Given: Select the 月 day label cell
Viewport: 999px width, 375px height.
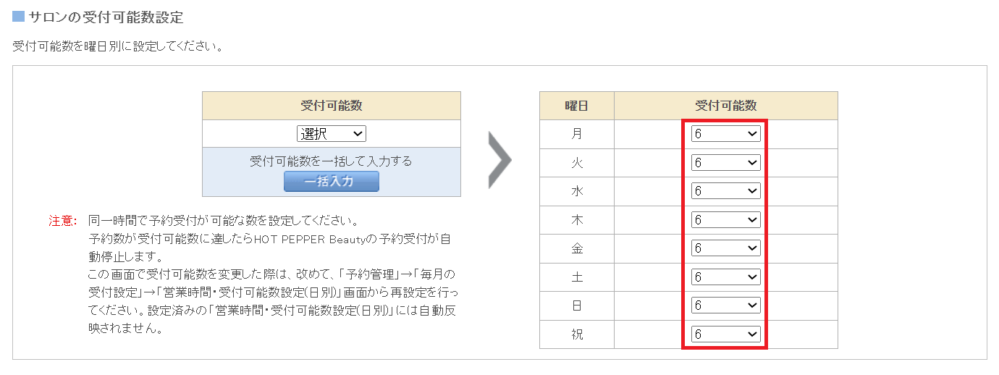Looking at the screenshot, I should click(577, 134).
